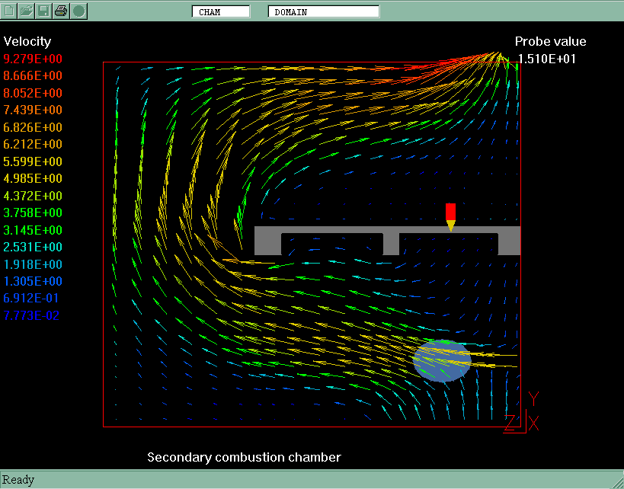
Task: Print the plot using the printer icon
Action: 61,11
